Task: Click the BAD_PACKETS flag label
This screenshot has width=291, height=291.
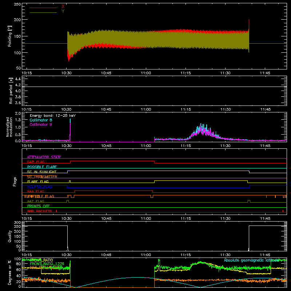Action: coord(40,211)
